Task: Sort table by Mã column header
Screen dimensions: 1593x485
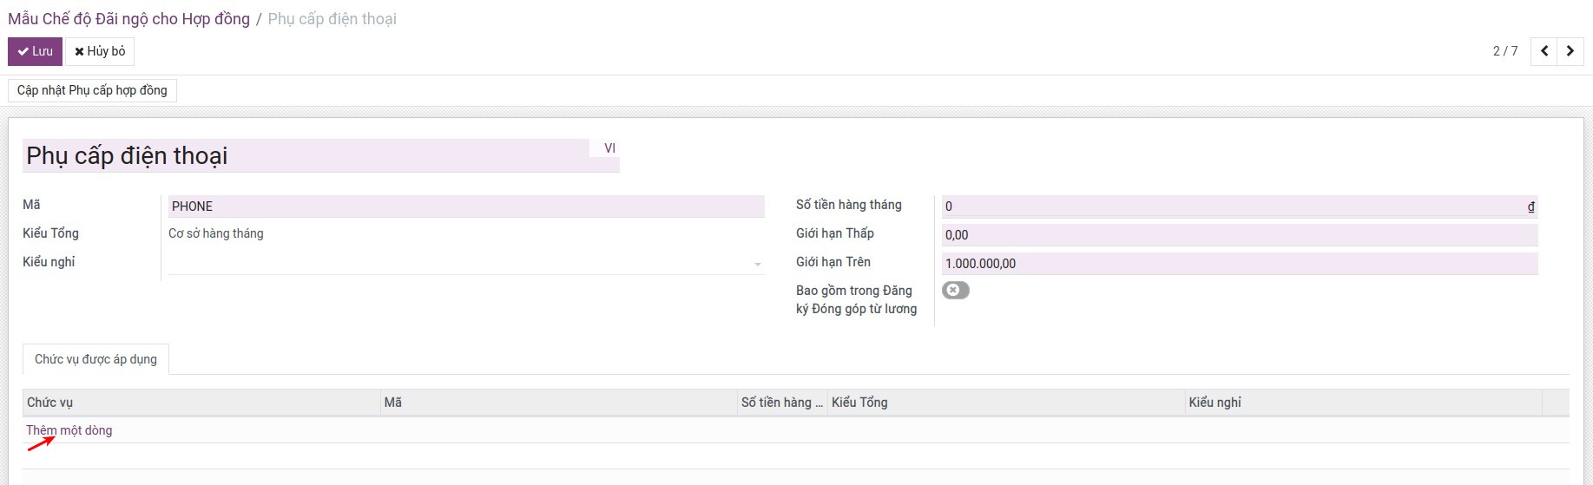Action: coord(393,403)
